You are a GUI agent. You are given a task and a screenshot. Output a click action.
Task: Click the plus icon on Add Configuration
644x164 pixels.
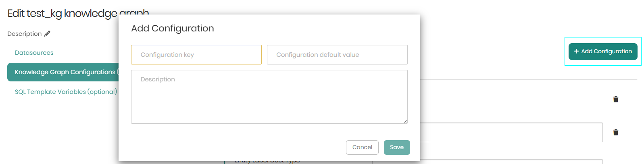tap(576, 51)
